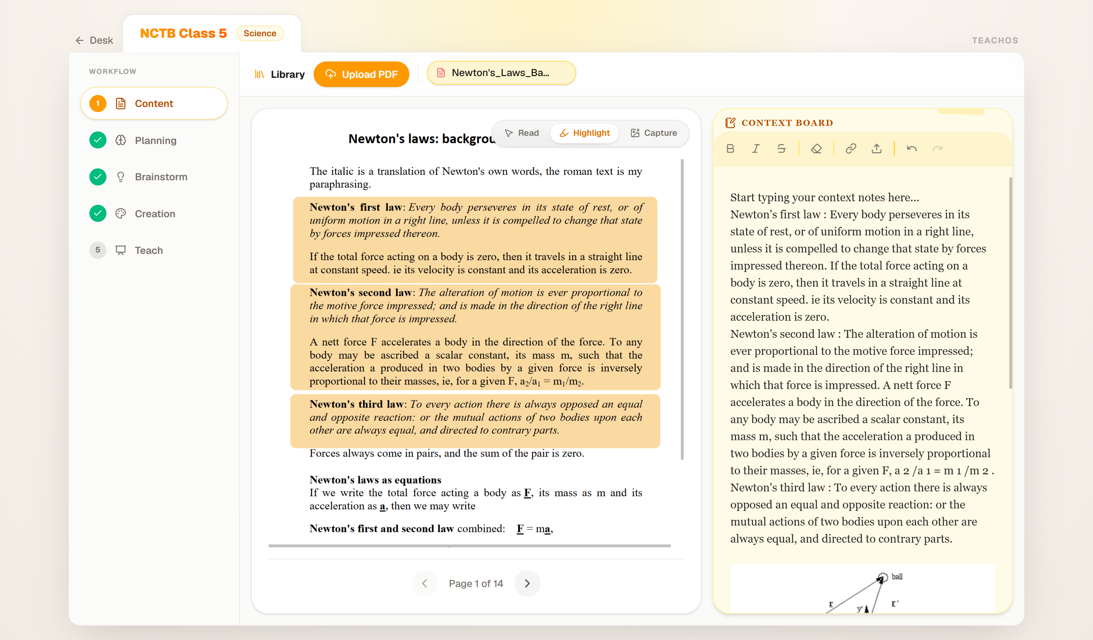1093x640 pixels.
Task: Return to Desk
Action: click(94, 40)
